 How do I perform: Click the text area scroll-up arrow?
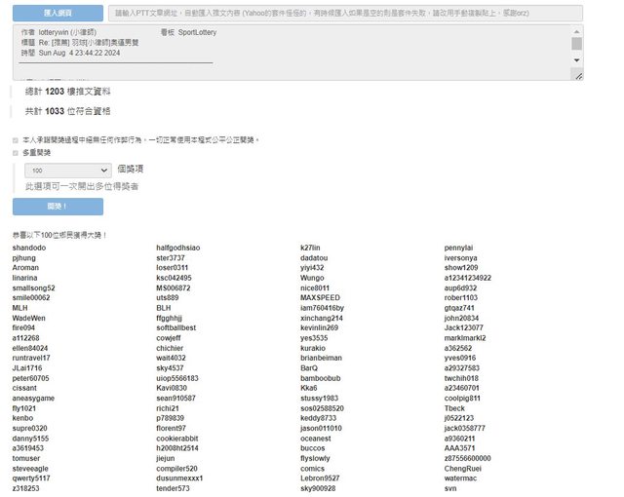click(x=576, y=32)
